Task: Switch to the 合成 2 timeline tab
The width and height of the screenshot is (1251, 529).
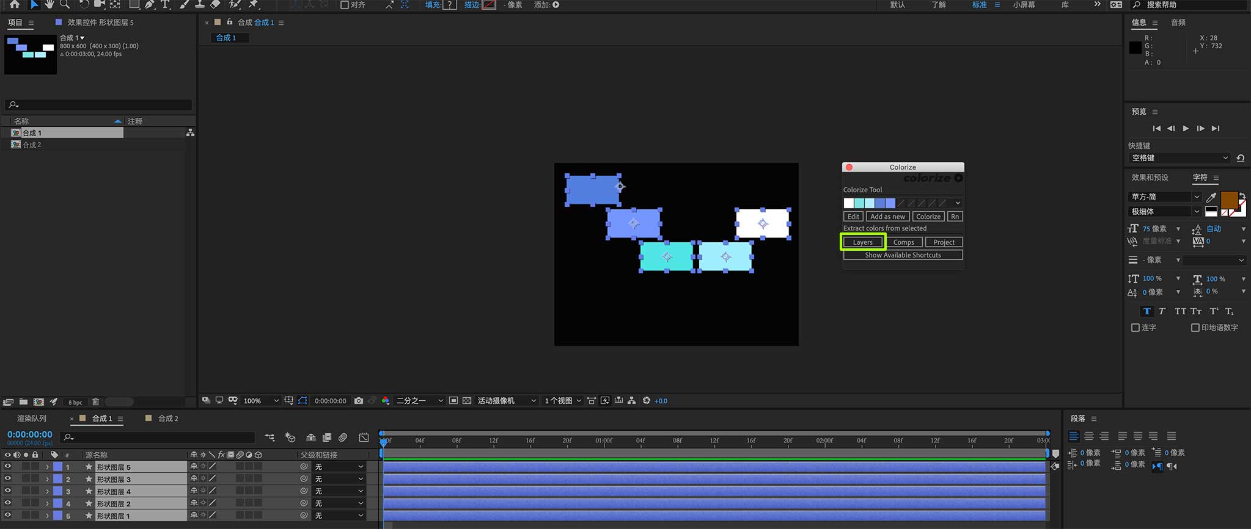Action: [168, 419]
